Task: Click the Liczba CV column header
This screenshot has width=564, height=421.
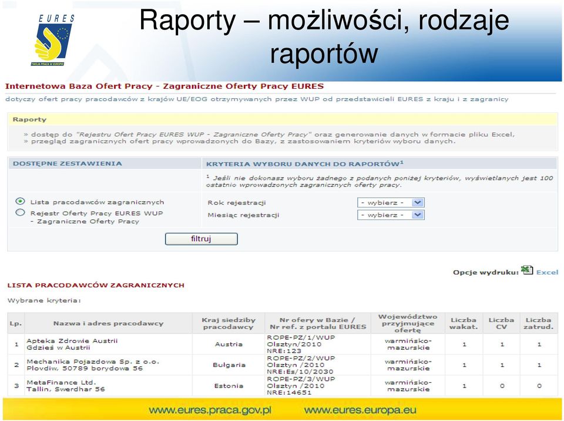Action: pos(501,323)
